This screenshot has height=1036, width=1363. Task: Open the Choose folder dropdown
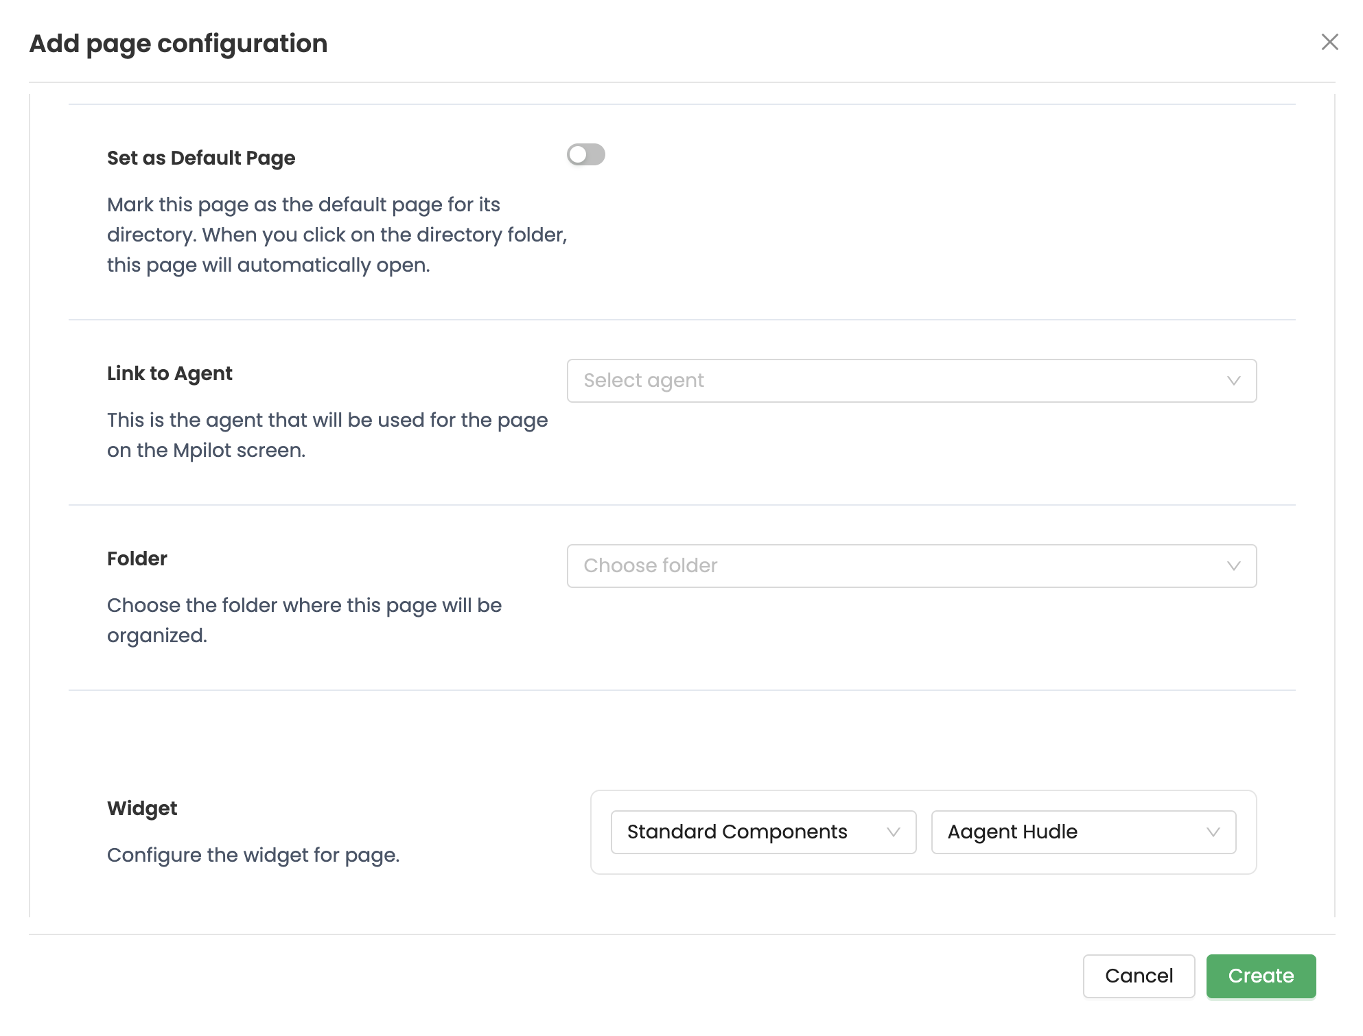click(x=892, y=566)
